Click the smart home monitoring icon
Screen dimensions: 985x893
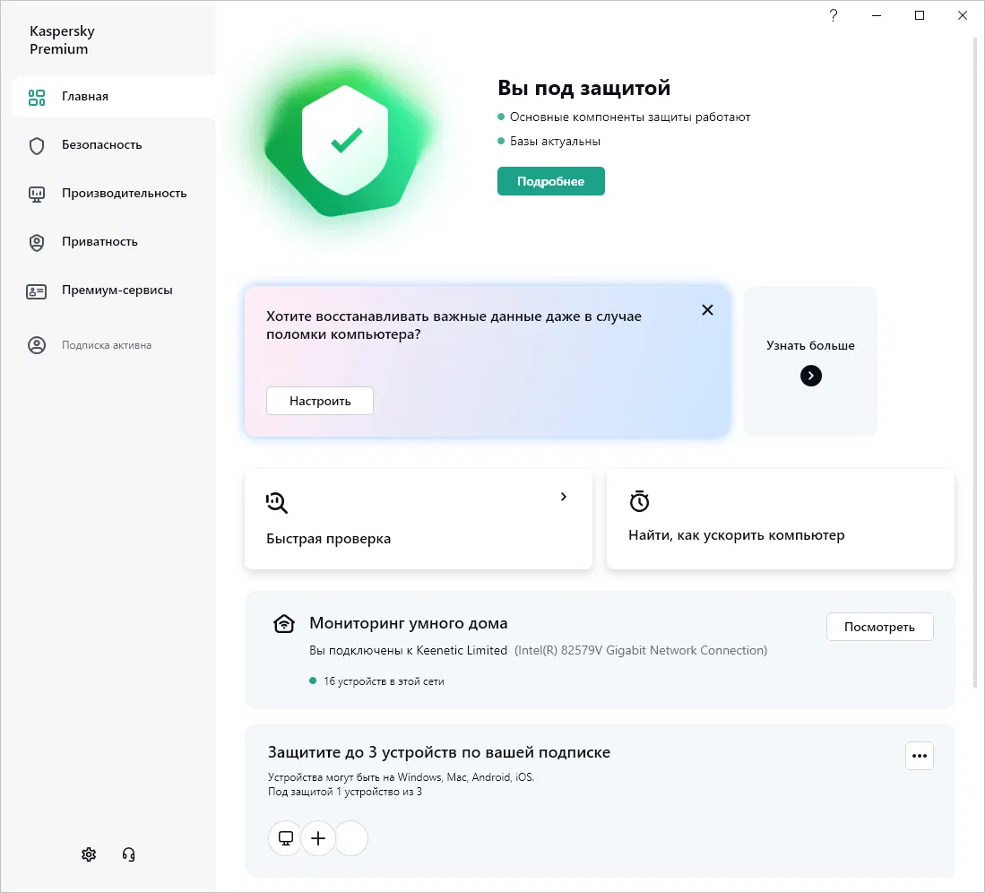click(x=284, y=624)
